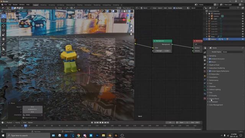This screenshot has width=245, height=138.
Task: Open the Pose Options popover
Action: coord(127,8)
